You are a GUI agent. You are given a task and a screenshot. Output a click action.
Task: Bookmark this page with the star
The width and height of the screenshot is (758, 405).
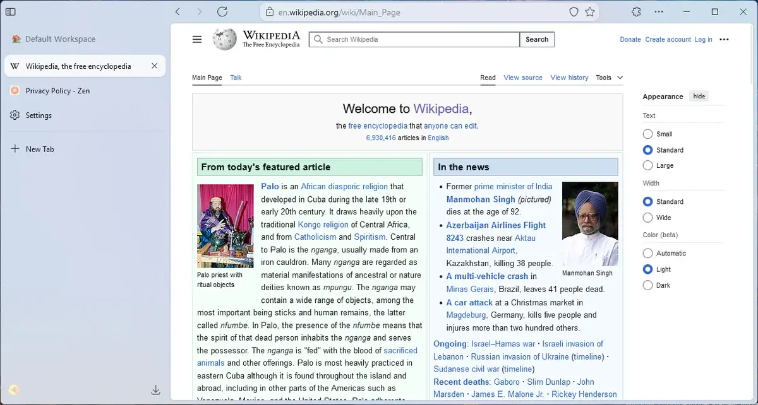coord(590,12)
